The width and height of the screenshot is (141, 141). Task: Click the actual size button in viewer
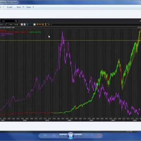coord(54,136)
